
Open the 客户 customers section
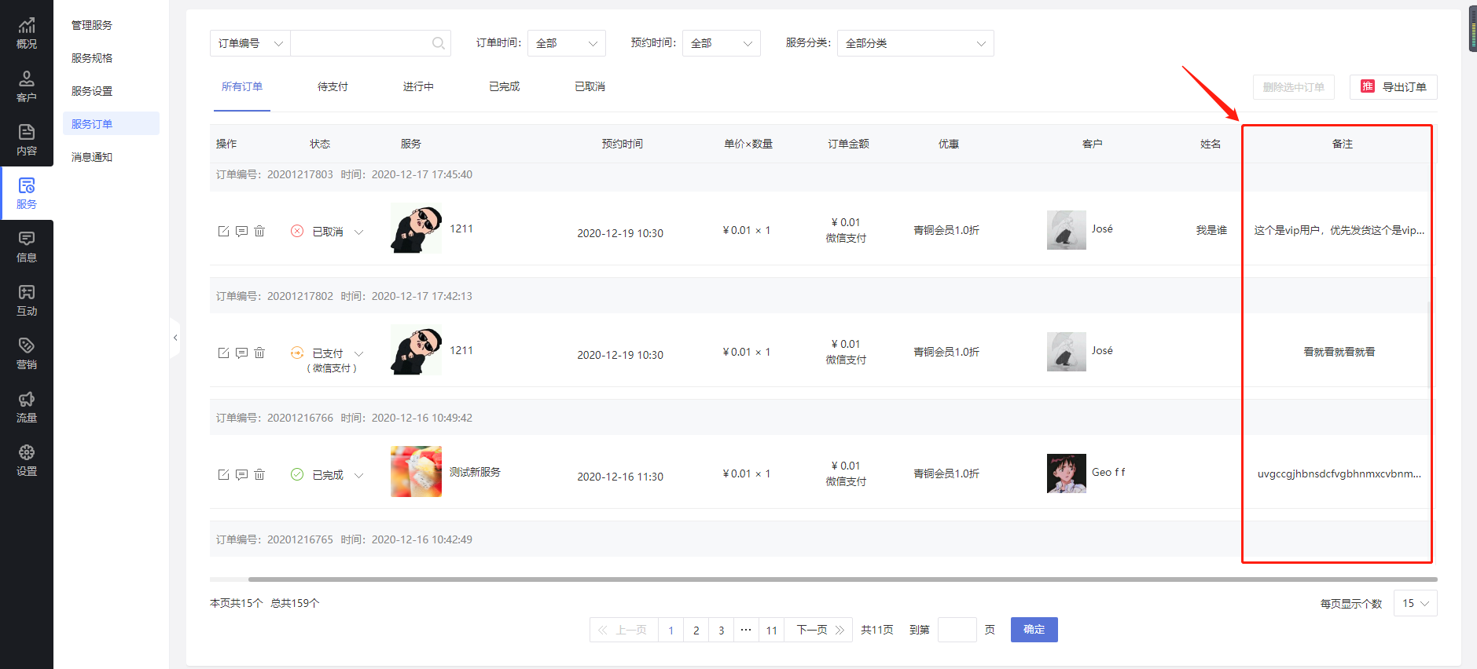click(x=27, y=87)
